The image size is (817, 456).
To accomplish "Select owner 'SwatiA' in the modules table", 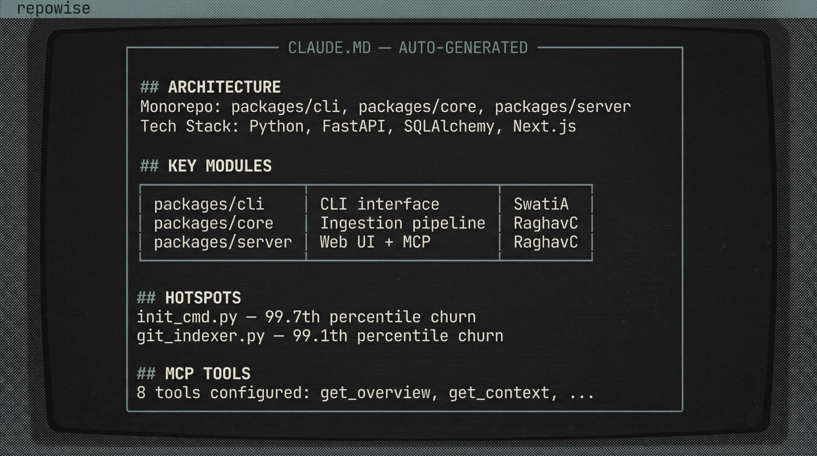I will 541,204.
